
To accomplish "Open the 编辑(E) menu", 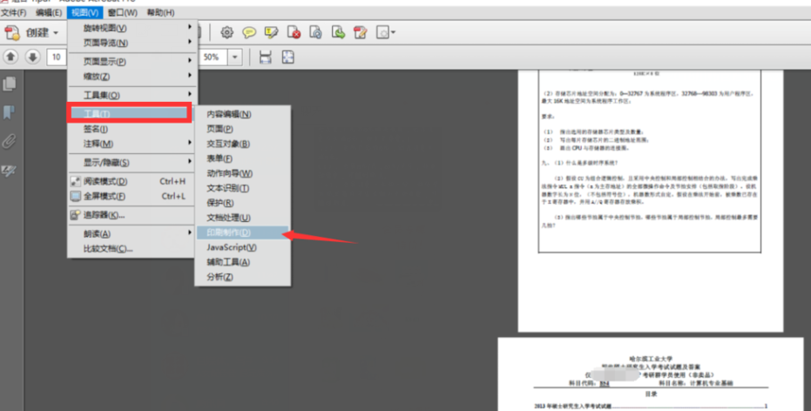I will [x=49, y=12].
